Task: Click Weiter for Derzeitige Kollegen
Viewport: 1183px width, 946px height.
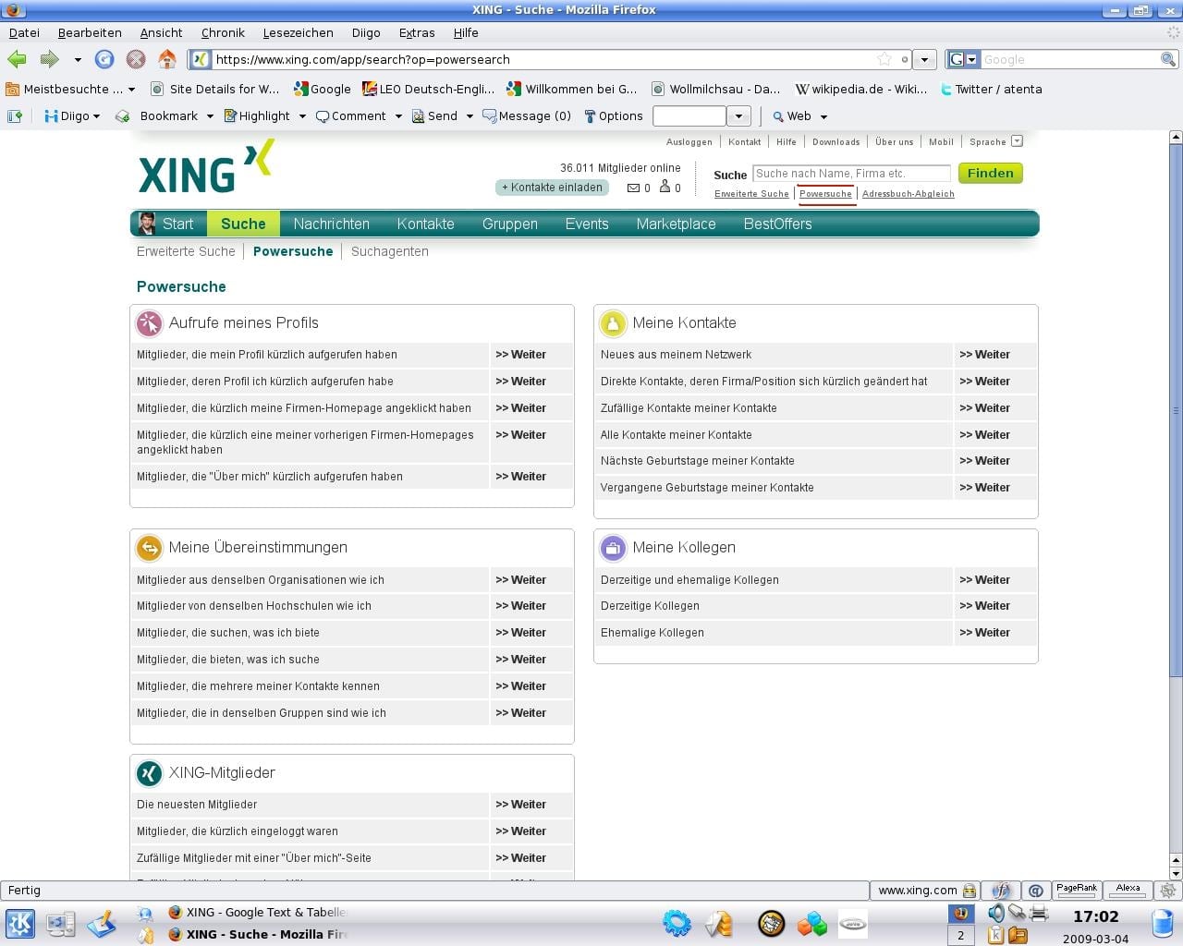Action: pyautogui.click(x=984, y=606)
